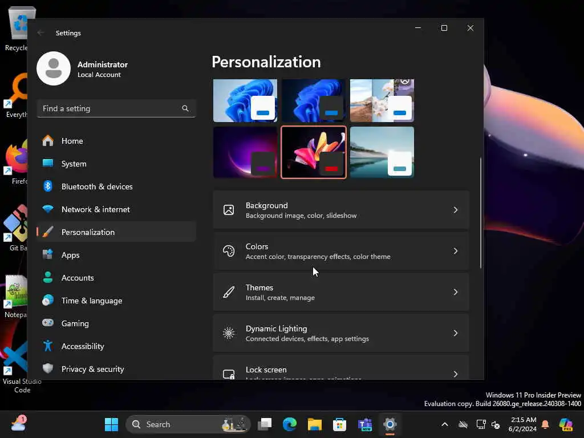Go back with the Settings back arrow
Screen dimensions: 584x438
coord(41,33)
